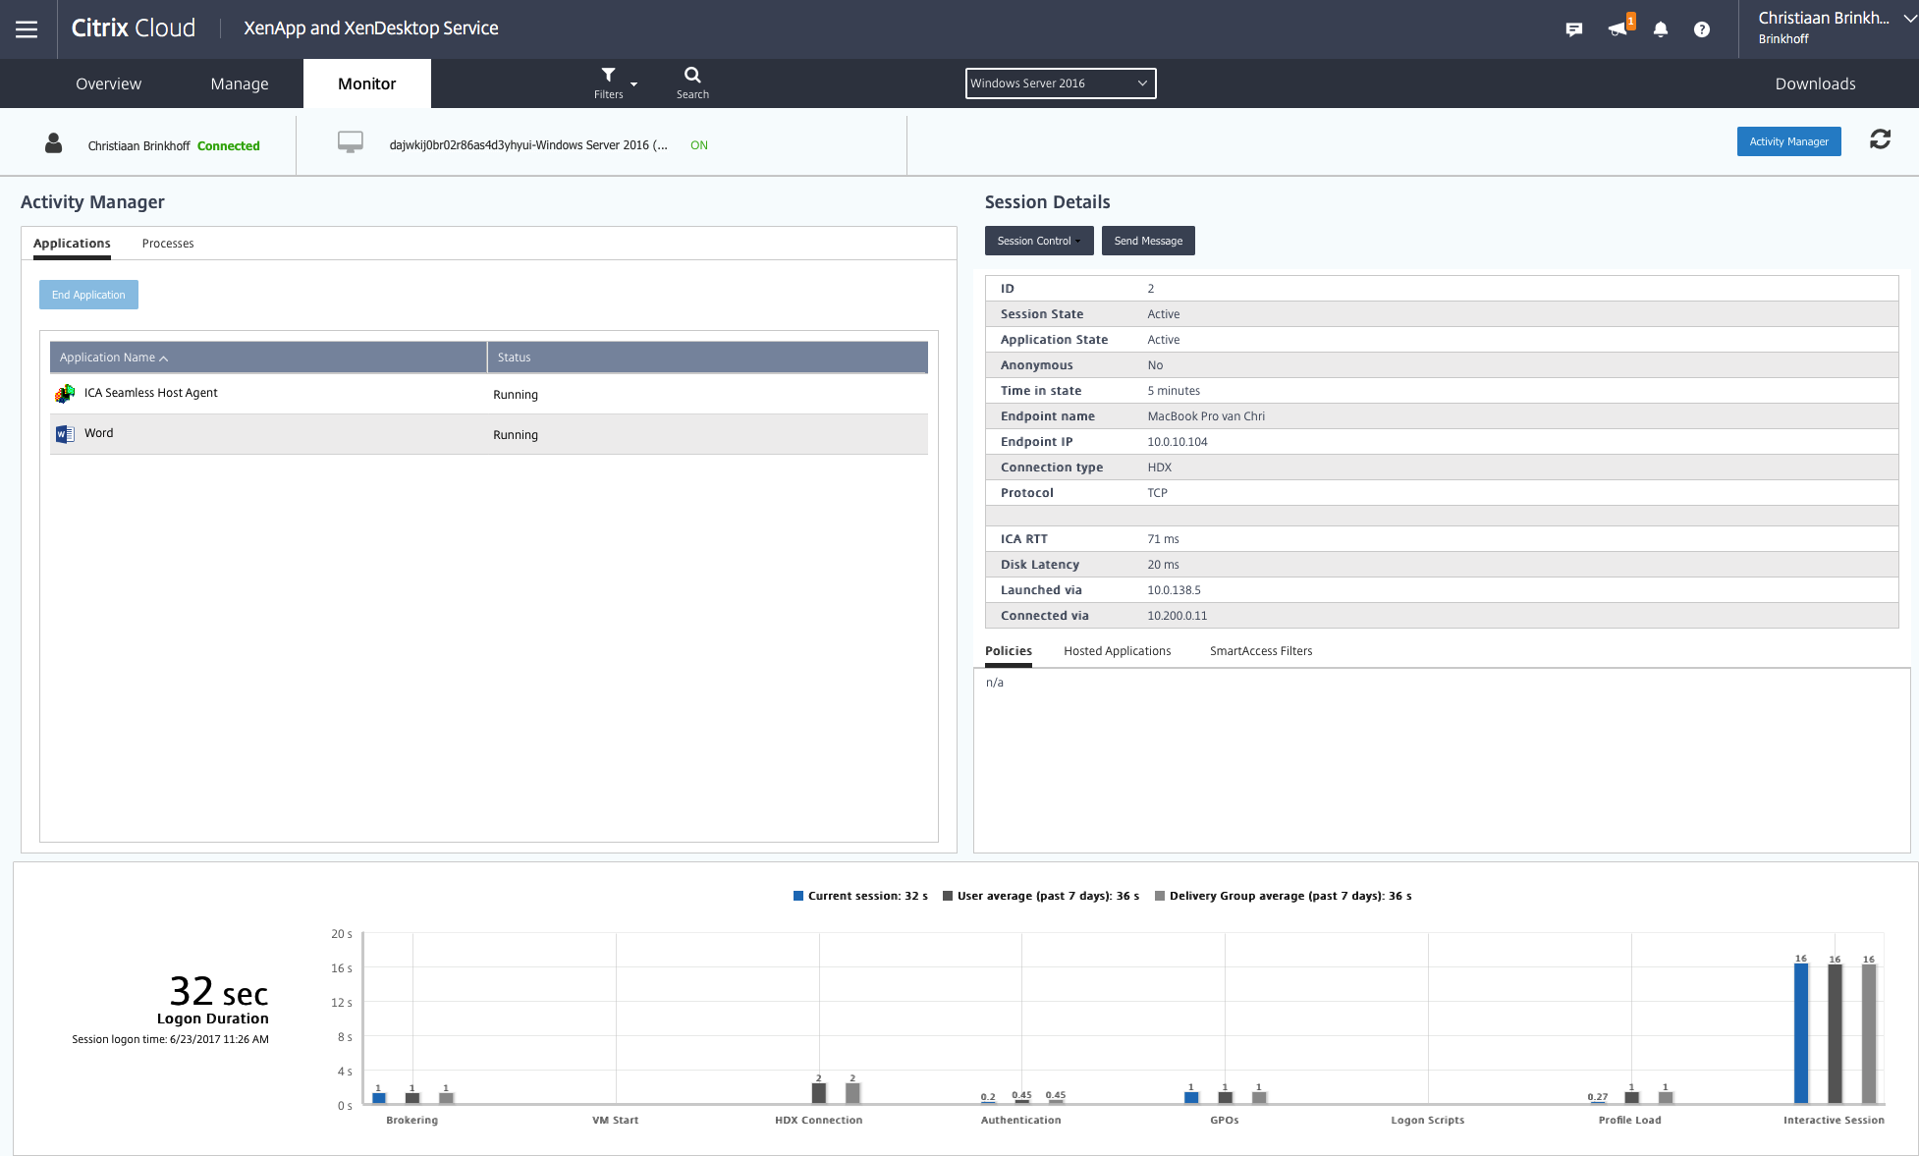Image resolution: width=1919 pixels, height=1156 pixels.
Task: Go to the Manage tab
Action: (x=239, y=83)
